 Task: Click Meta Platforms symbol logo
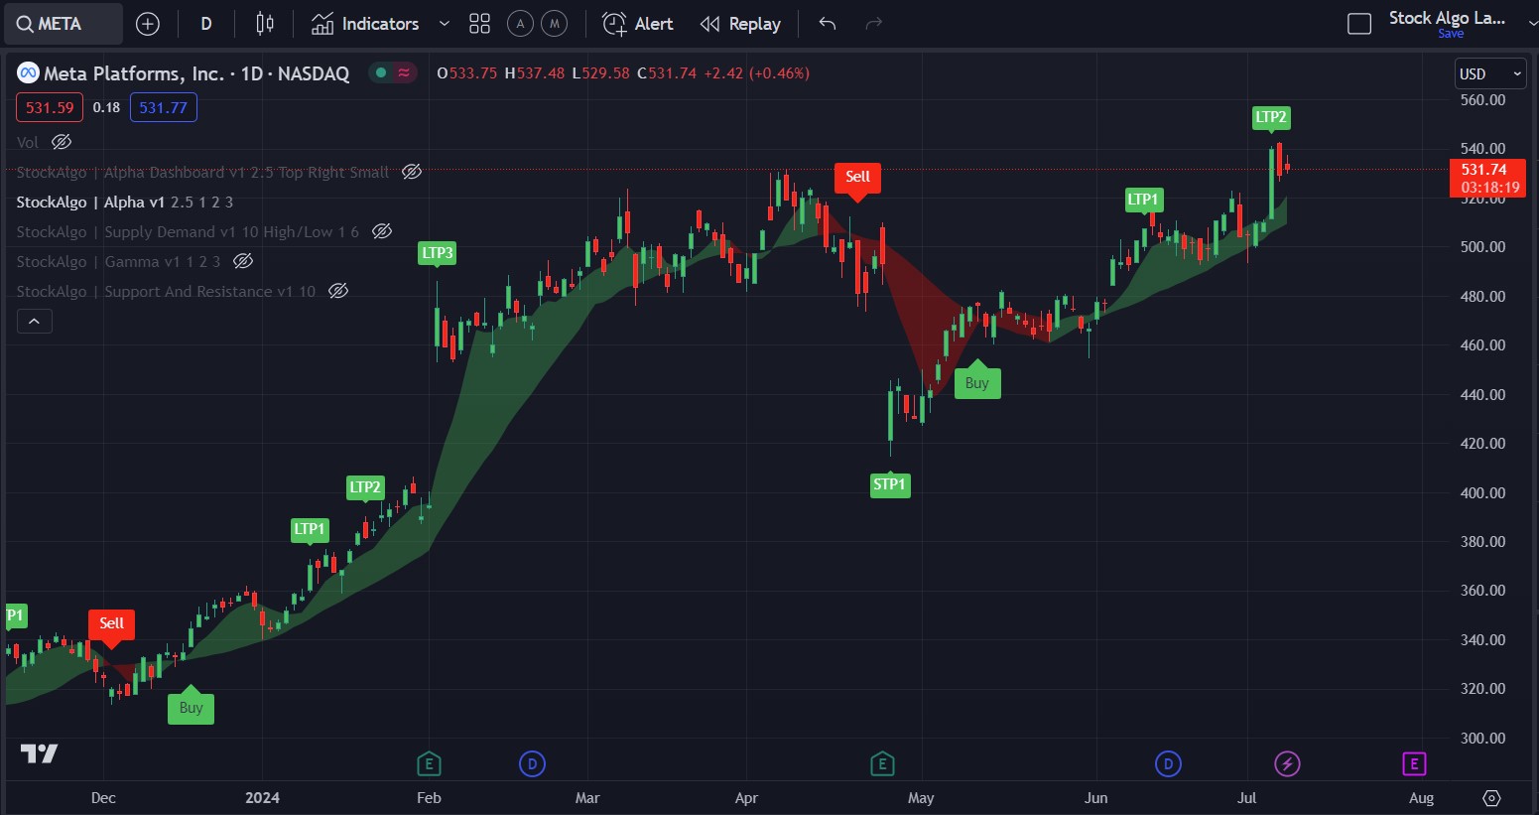coord(28,73)
